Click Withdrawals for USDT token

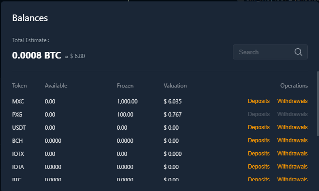click(x=292, y=127)
